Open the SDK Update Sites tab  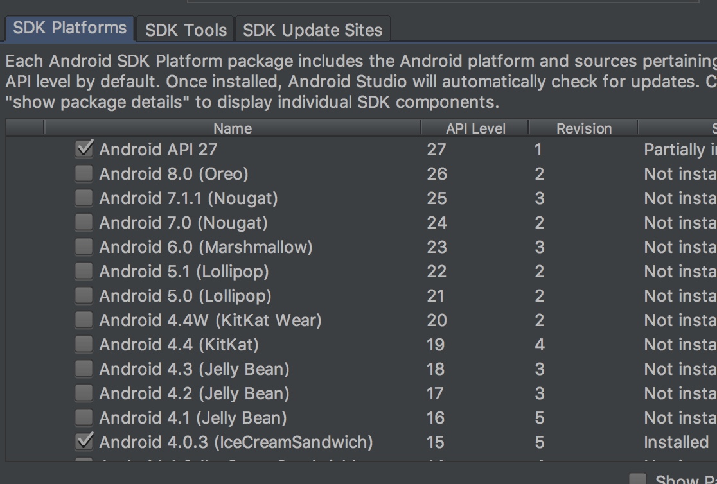pyautogui.click(x=312, y=30)
